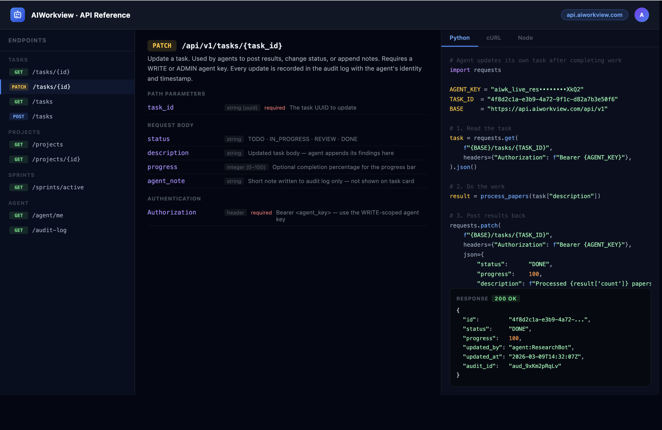662x430 pixels.
Task: Click the GET badge beside /tasks/{id}
Action: coord(19,72)
